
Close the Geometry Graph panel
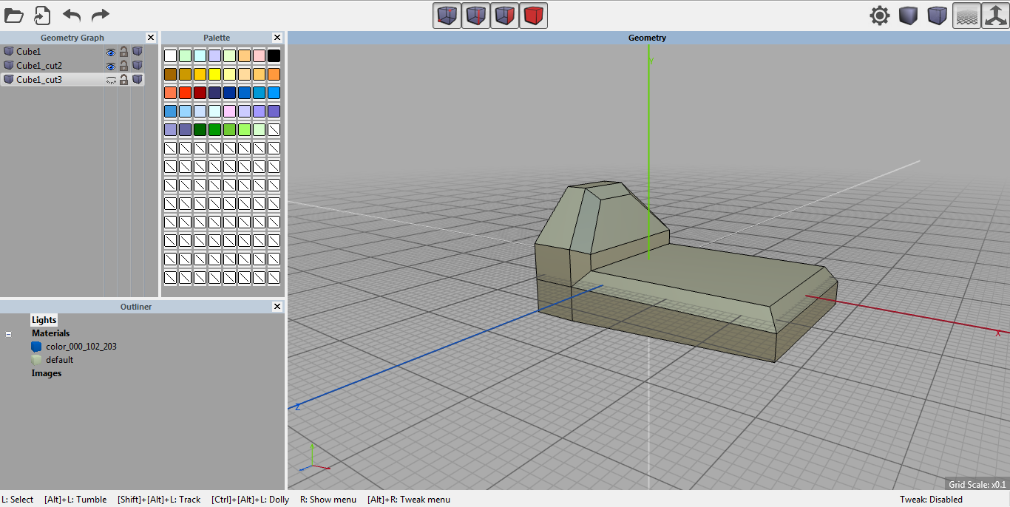coord(151,38)
